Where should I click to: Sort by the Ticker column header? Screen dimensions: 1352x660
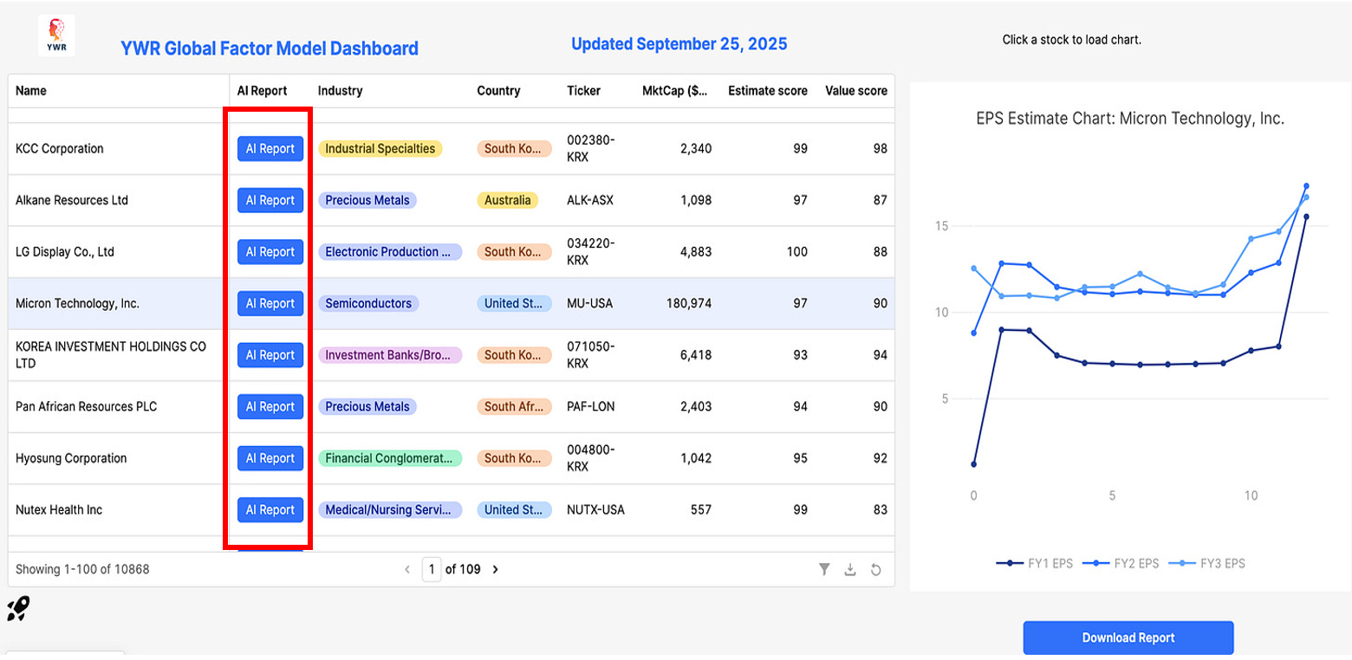tap(583, 91)
